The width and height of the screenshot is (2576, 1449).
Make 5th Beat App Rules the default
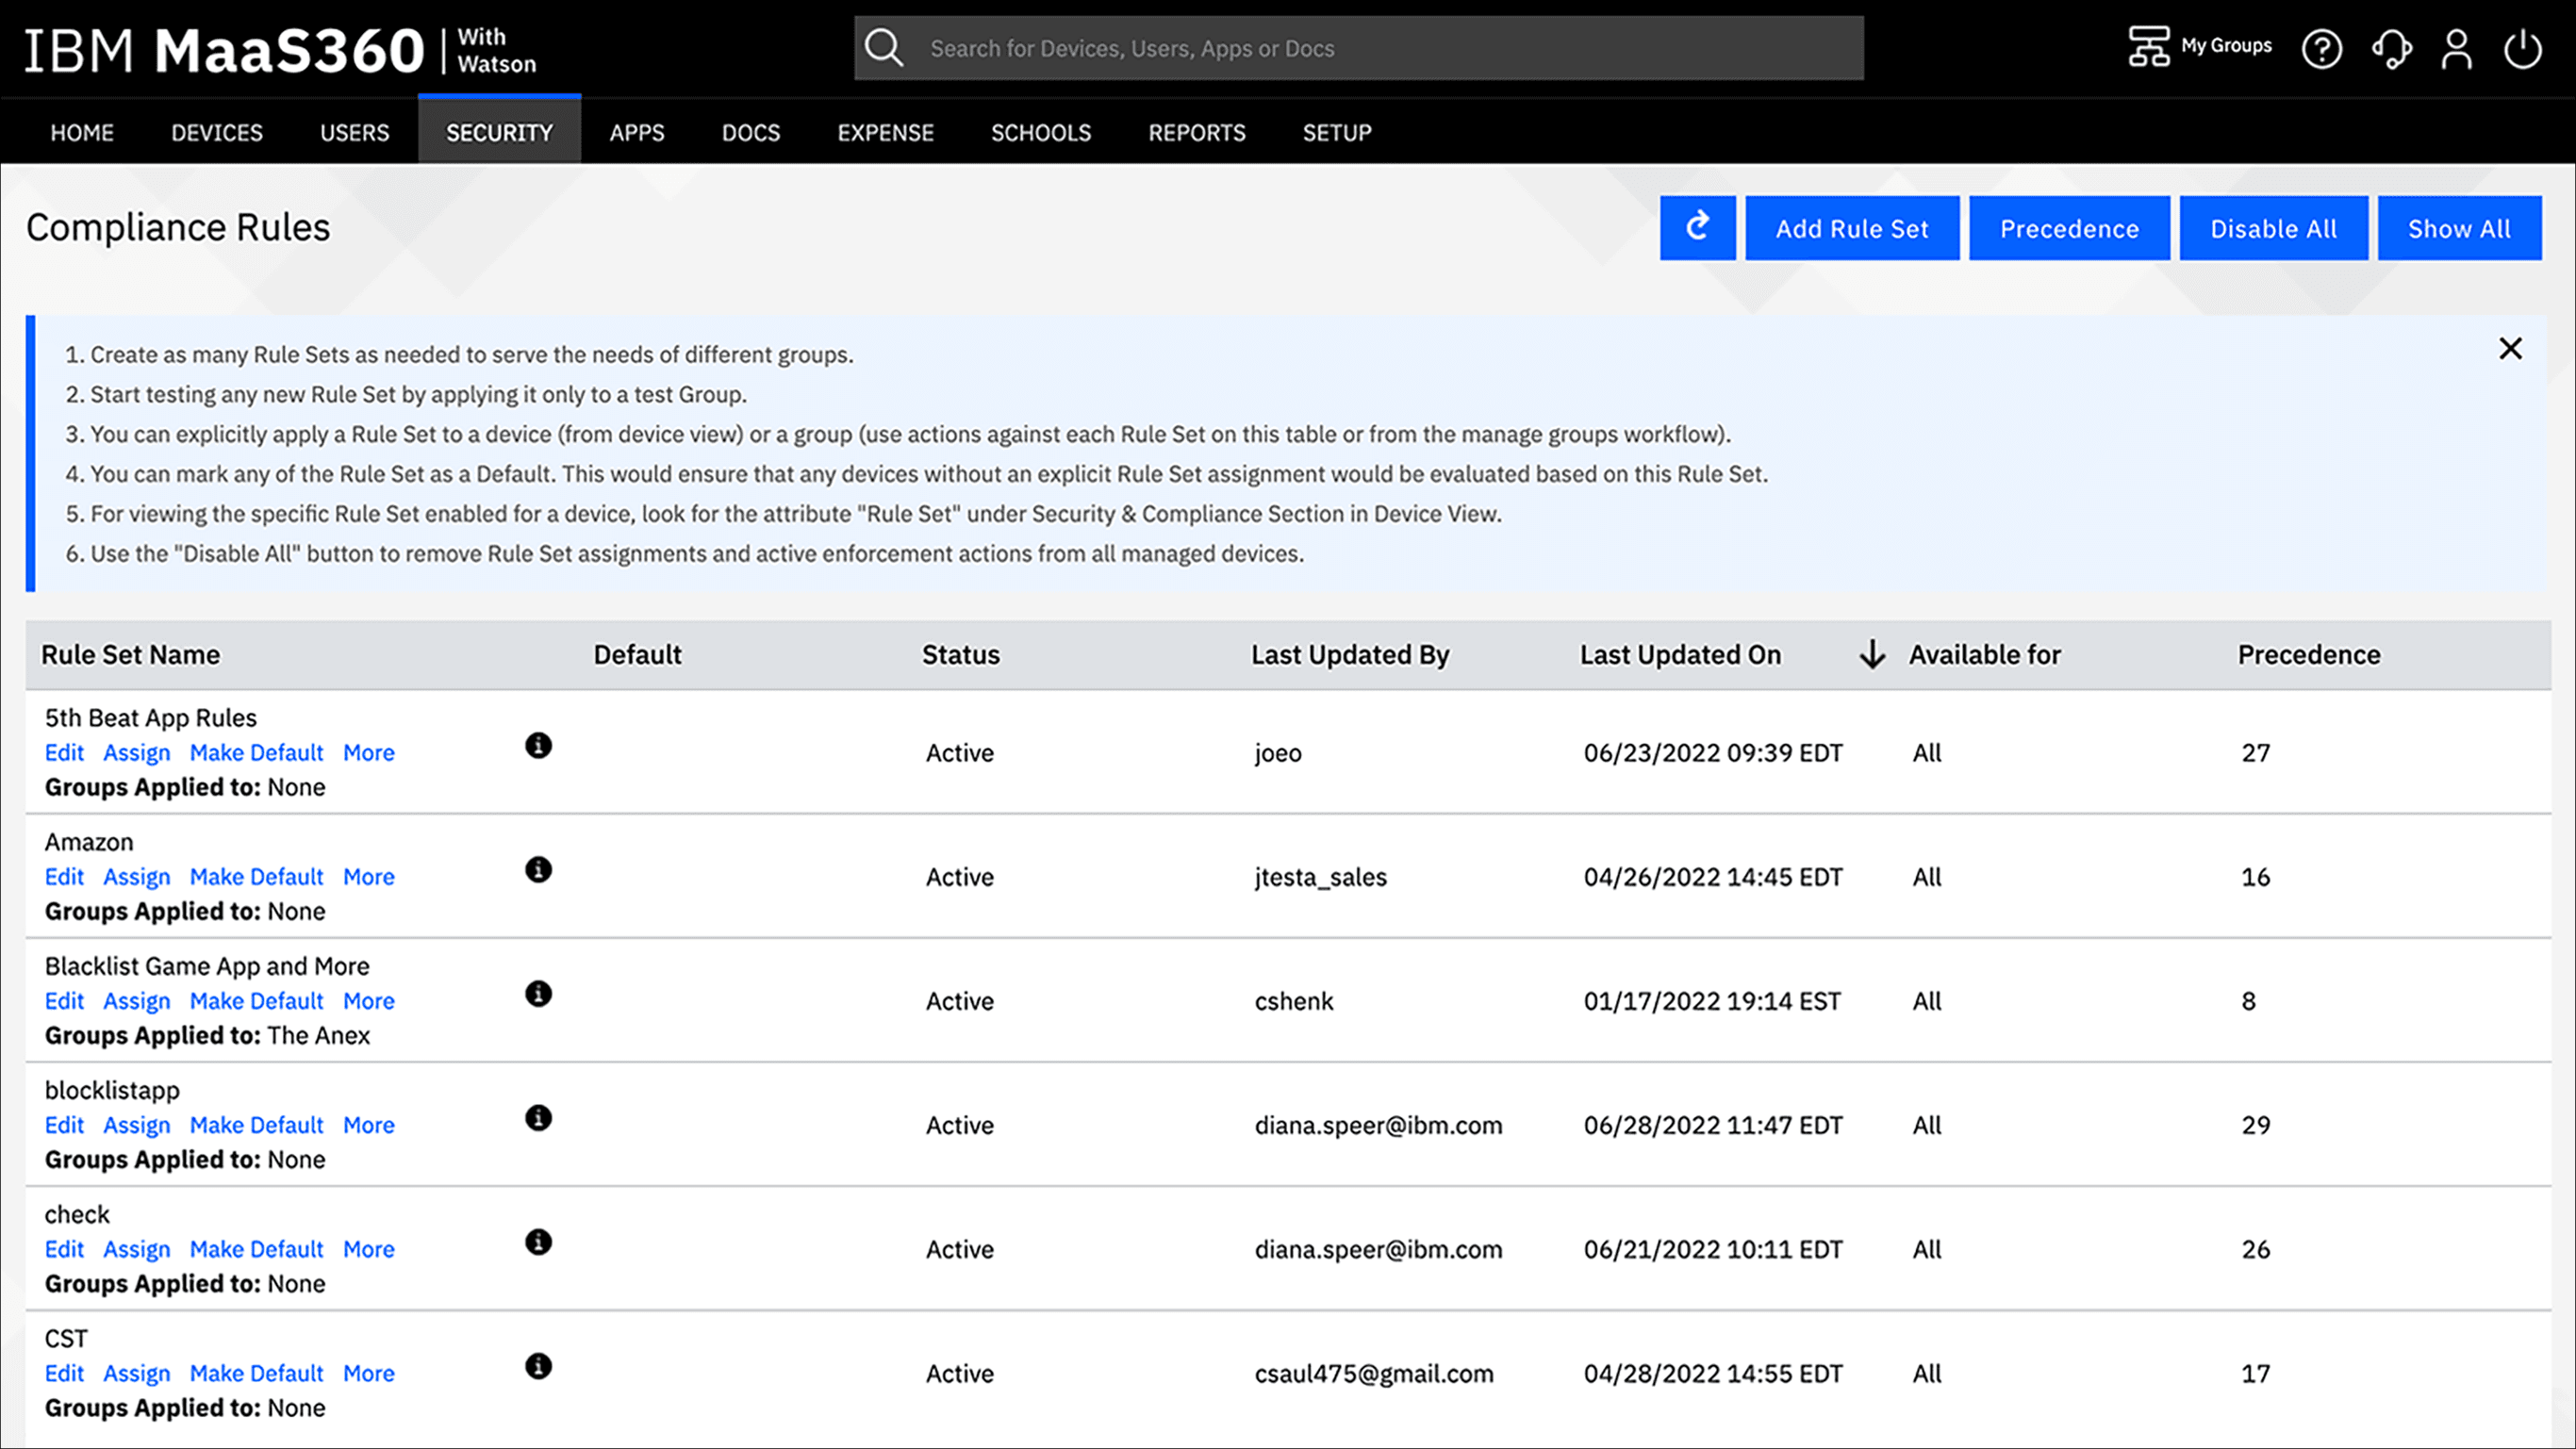257,753
